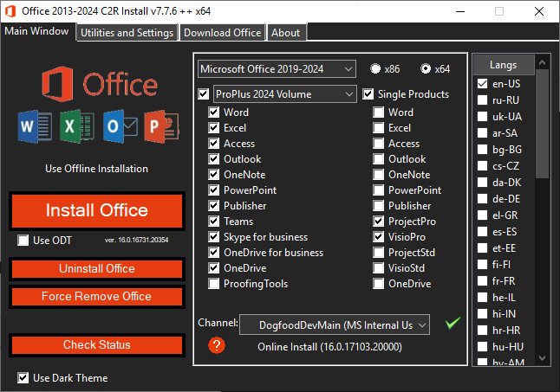560x392 pixels.
Task: Uncheck OneDrive in the ProPlus list
Action: [214, 268]
